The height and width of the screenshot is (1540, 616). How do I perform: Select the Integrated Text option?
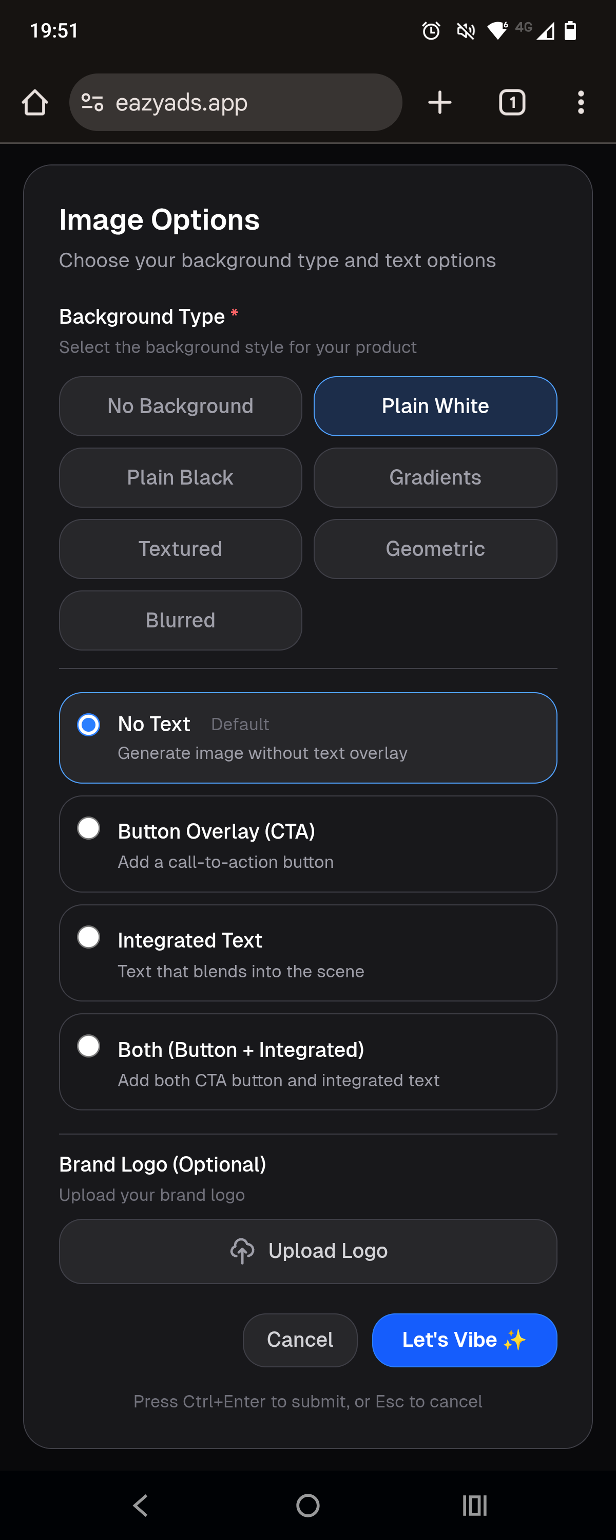[88, 937]
